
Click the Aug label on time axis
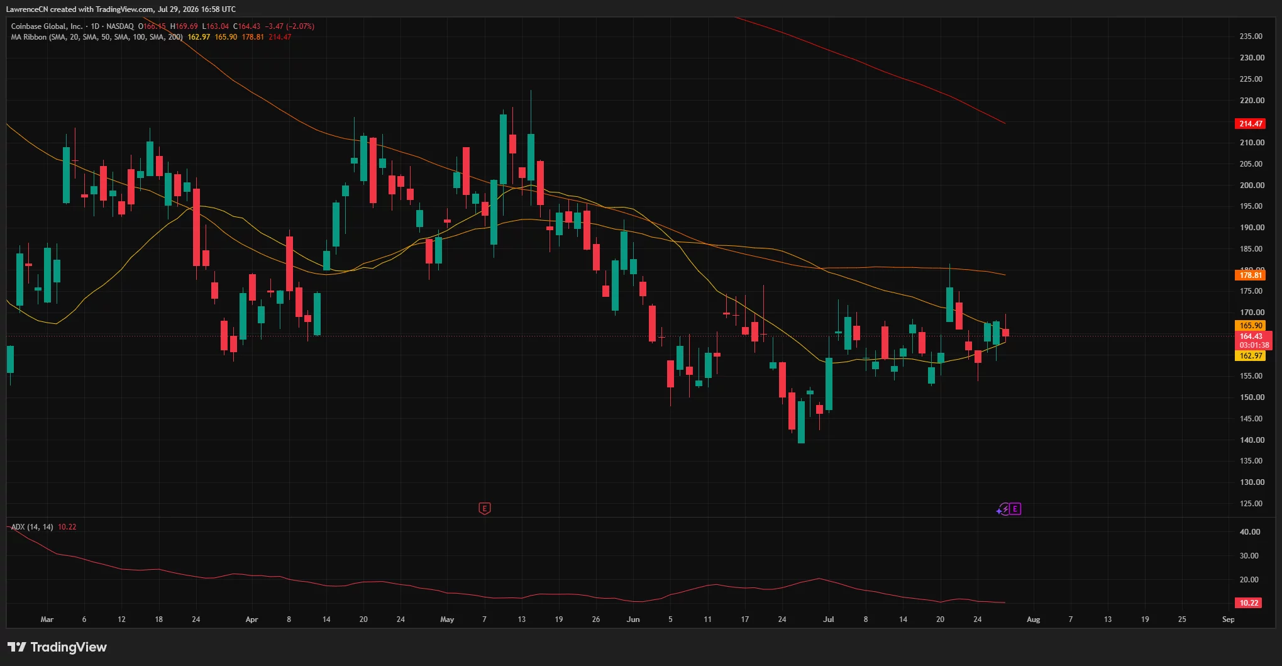(x=1033, y=619)
